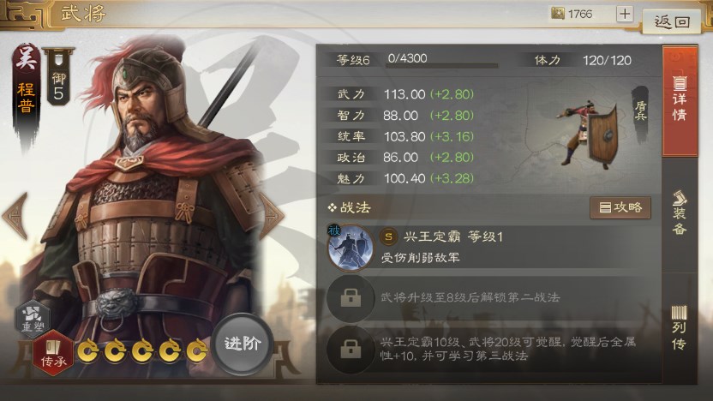Tap the 御 5 cost banner
The width and height of the screenshot is (713, 401).
tap(58, 77)
